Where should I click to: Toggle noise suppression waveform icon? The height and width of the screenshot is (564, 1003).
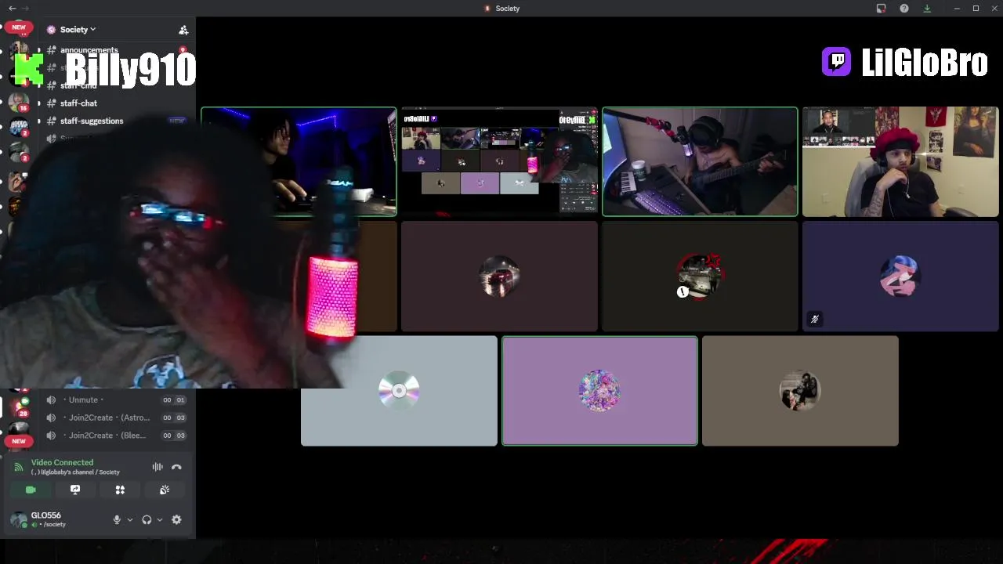coord(158,467)
